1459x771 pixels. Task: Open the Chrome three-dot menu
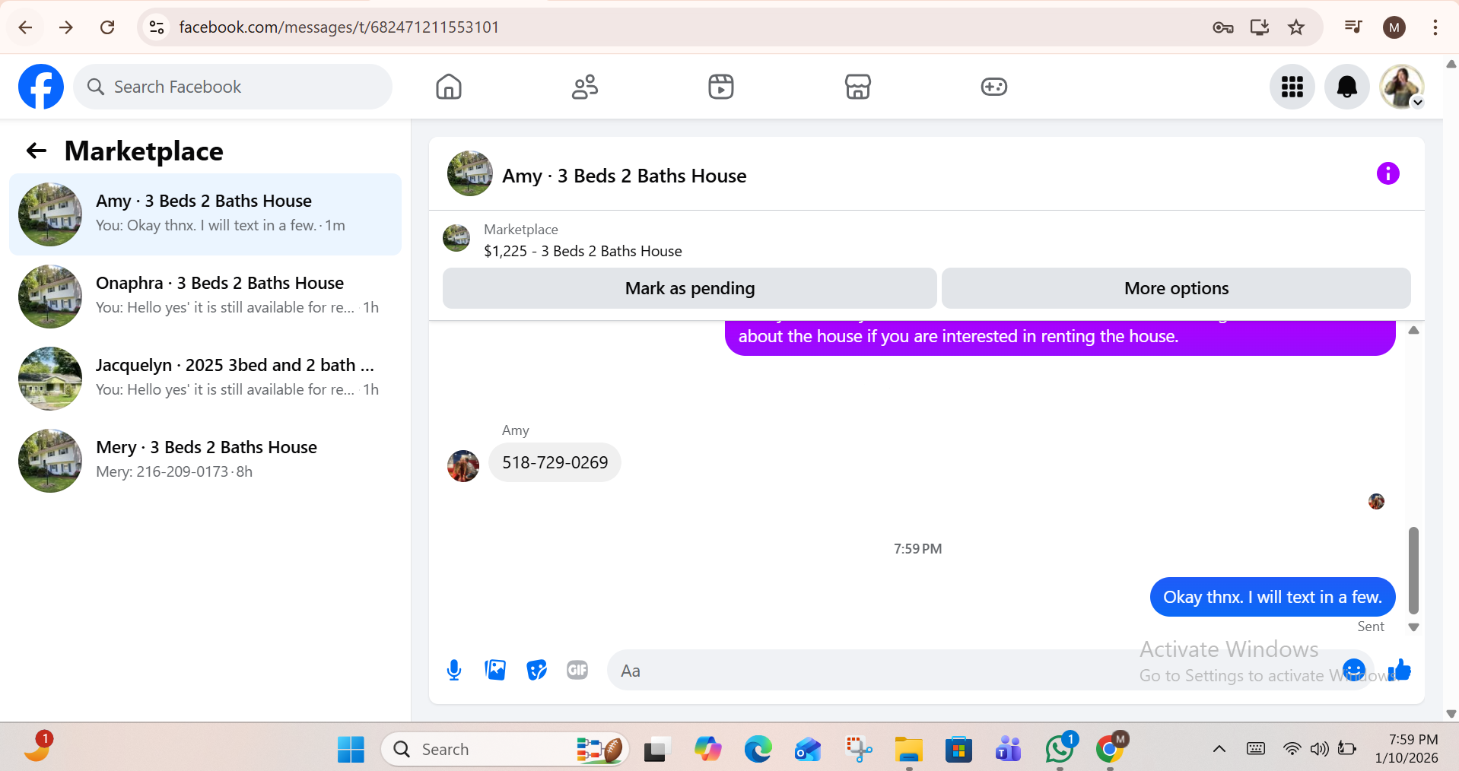[x=1435, y=27]
